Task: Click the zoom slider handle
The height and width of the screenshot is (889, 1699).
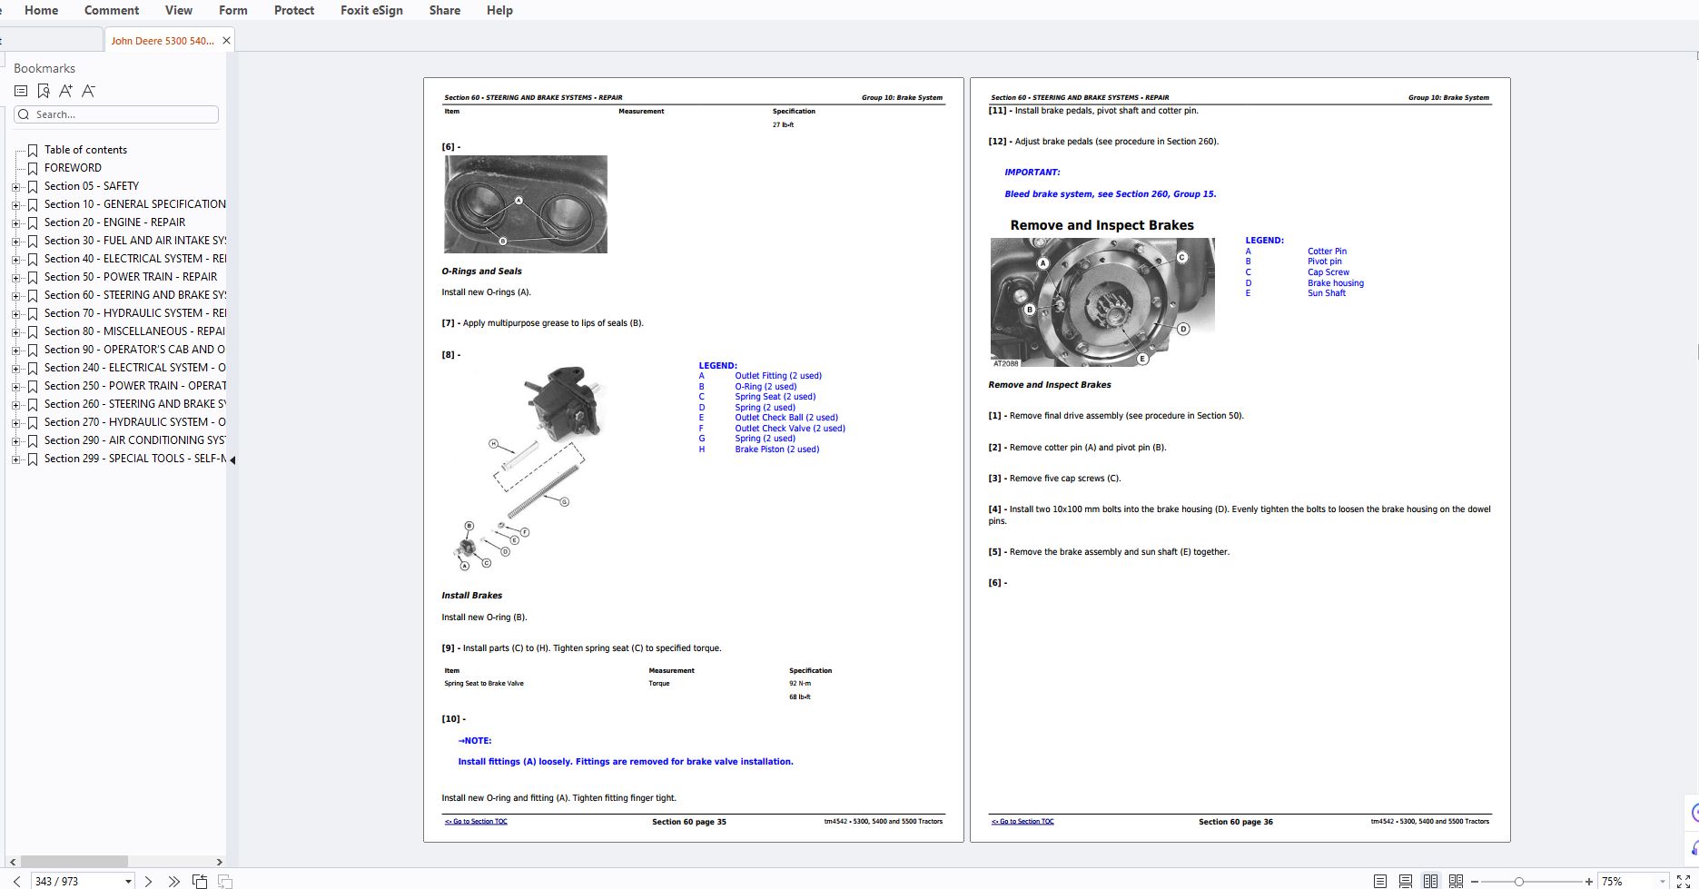Action: (x=1518, y=881)
